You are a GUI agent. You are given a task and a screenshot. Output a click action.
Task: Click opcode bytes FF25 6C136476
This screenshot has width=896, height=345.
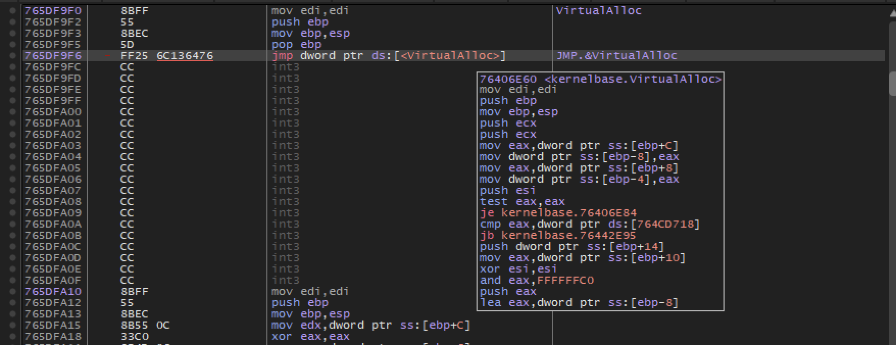[167, 56]
